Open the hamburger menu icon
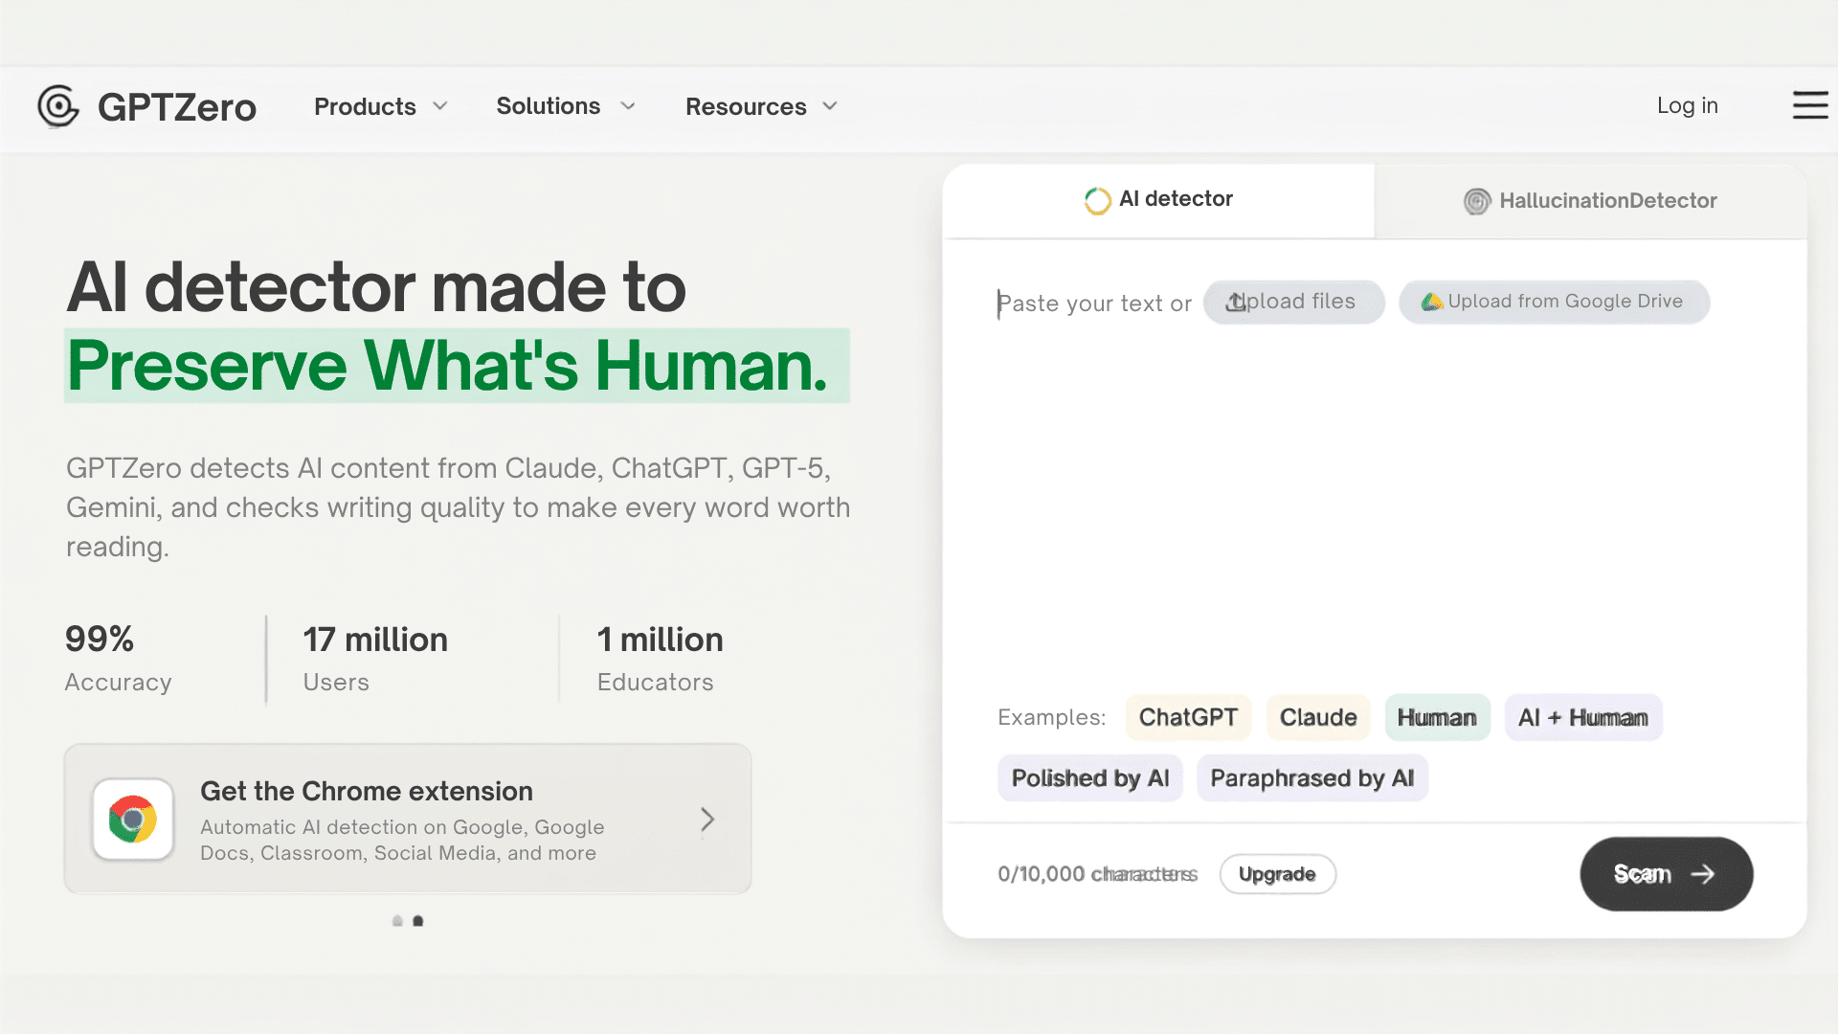 click(x=1809, y=105)
